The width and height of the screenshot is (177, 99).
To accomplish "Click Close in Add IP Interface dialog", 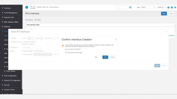I will [164, 65].
